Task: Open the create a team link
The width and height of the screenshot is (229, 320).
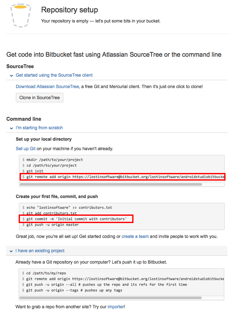Action: click(x=135, y=236)
